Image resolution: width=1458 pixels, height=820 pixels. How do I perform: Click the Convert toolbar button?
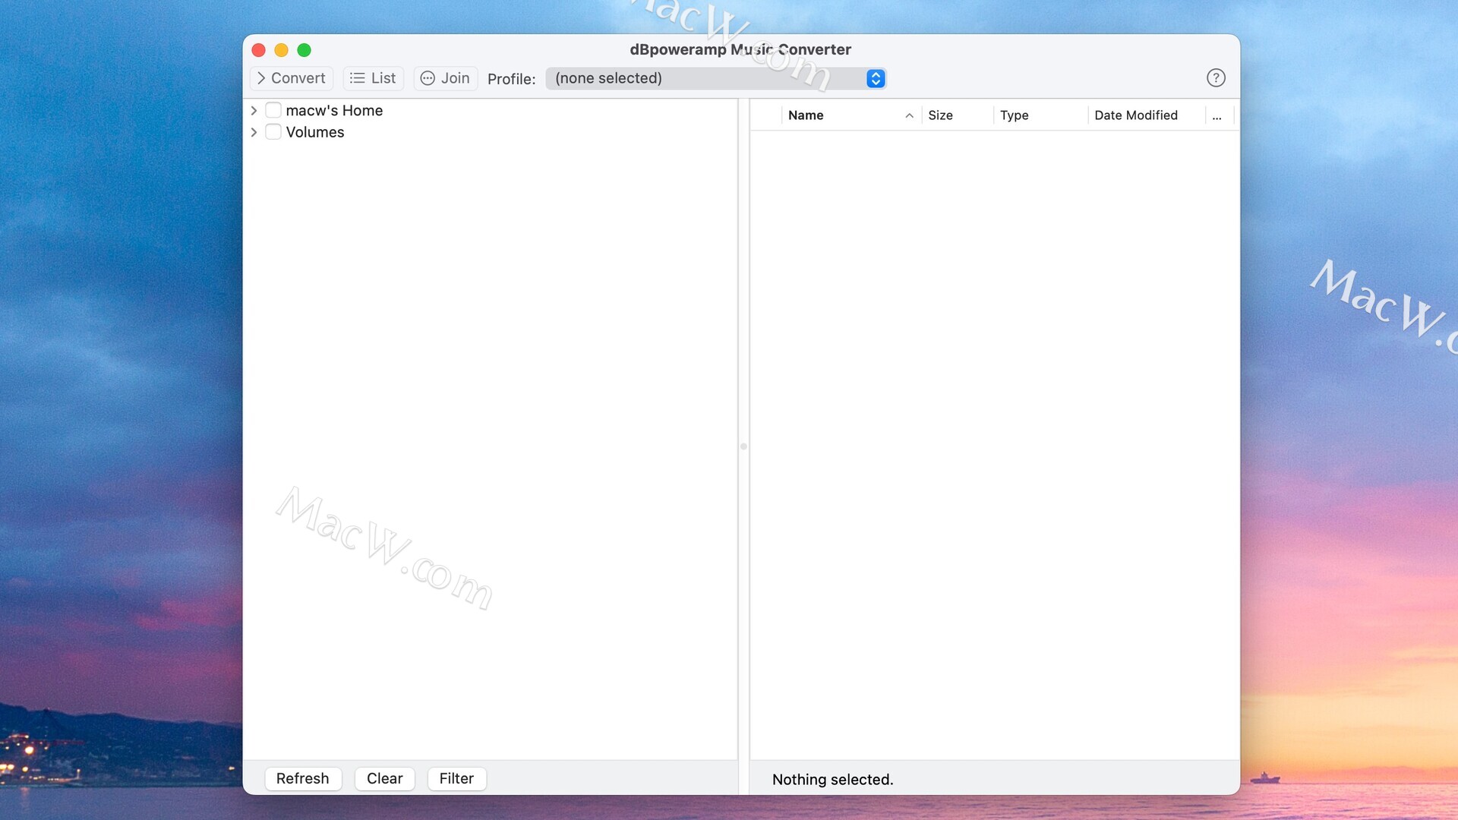[x=292, y=78]
